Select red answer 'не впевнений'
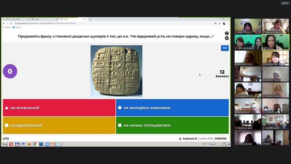Viewport: 291px width, 164px height. [x=59, y=108]
